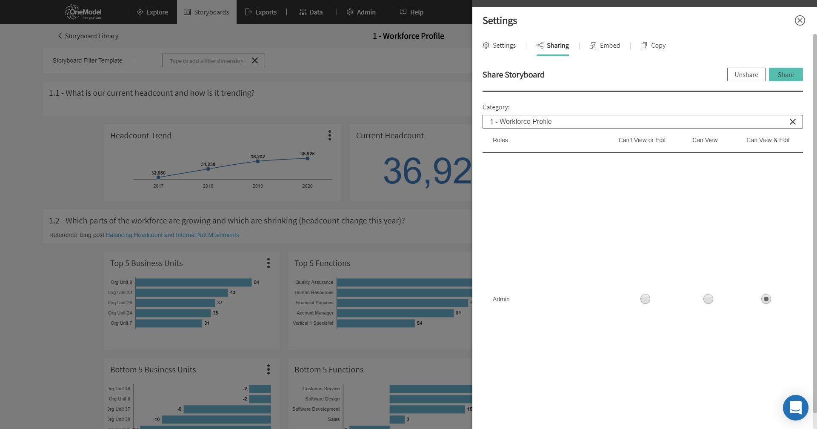Viewport: 817px width, 429px height.
Task: Open the chat support widget
Action: [x=796, y=407]
